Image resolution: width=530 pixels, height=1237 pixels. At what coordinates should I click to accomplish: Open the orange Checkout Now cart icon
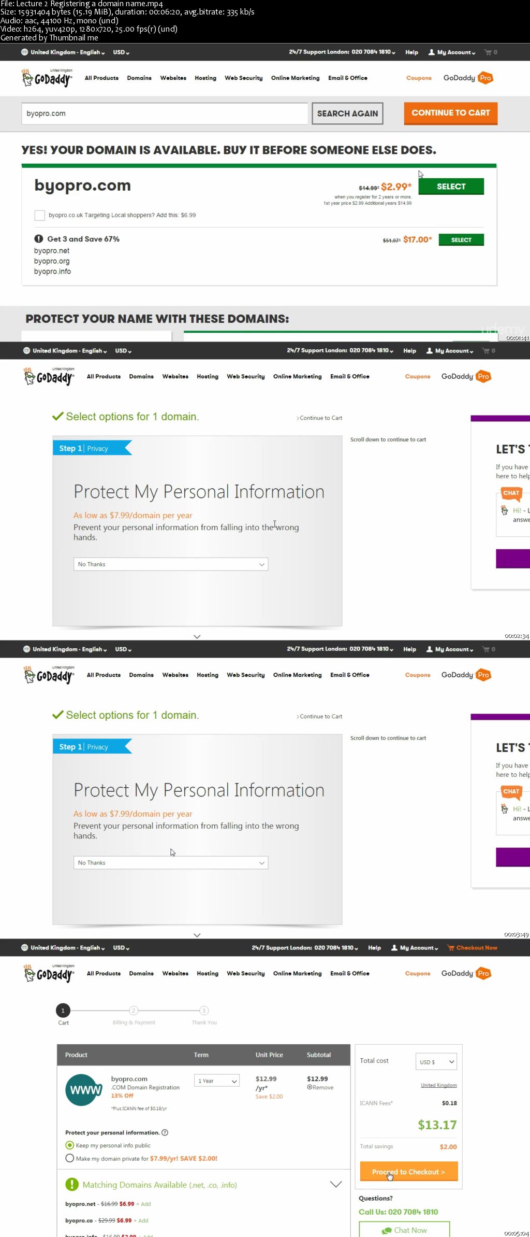451,948
